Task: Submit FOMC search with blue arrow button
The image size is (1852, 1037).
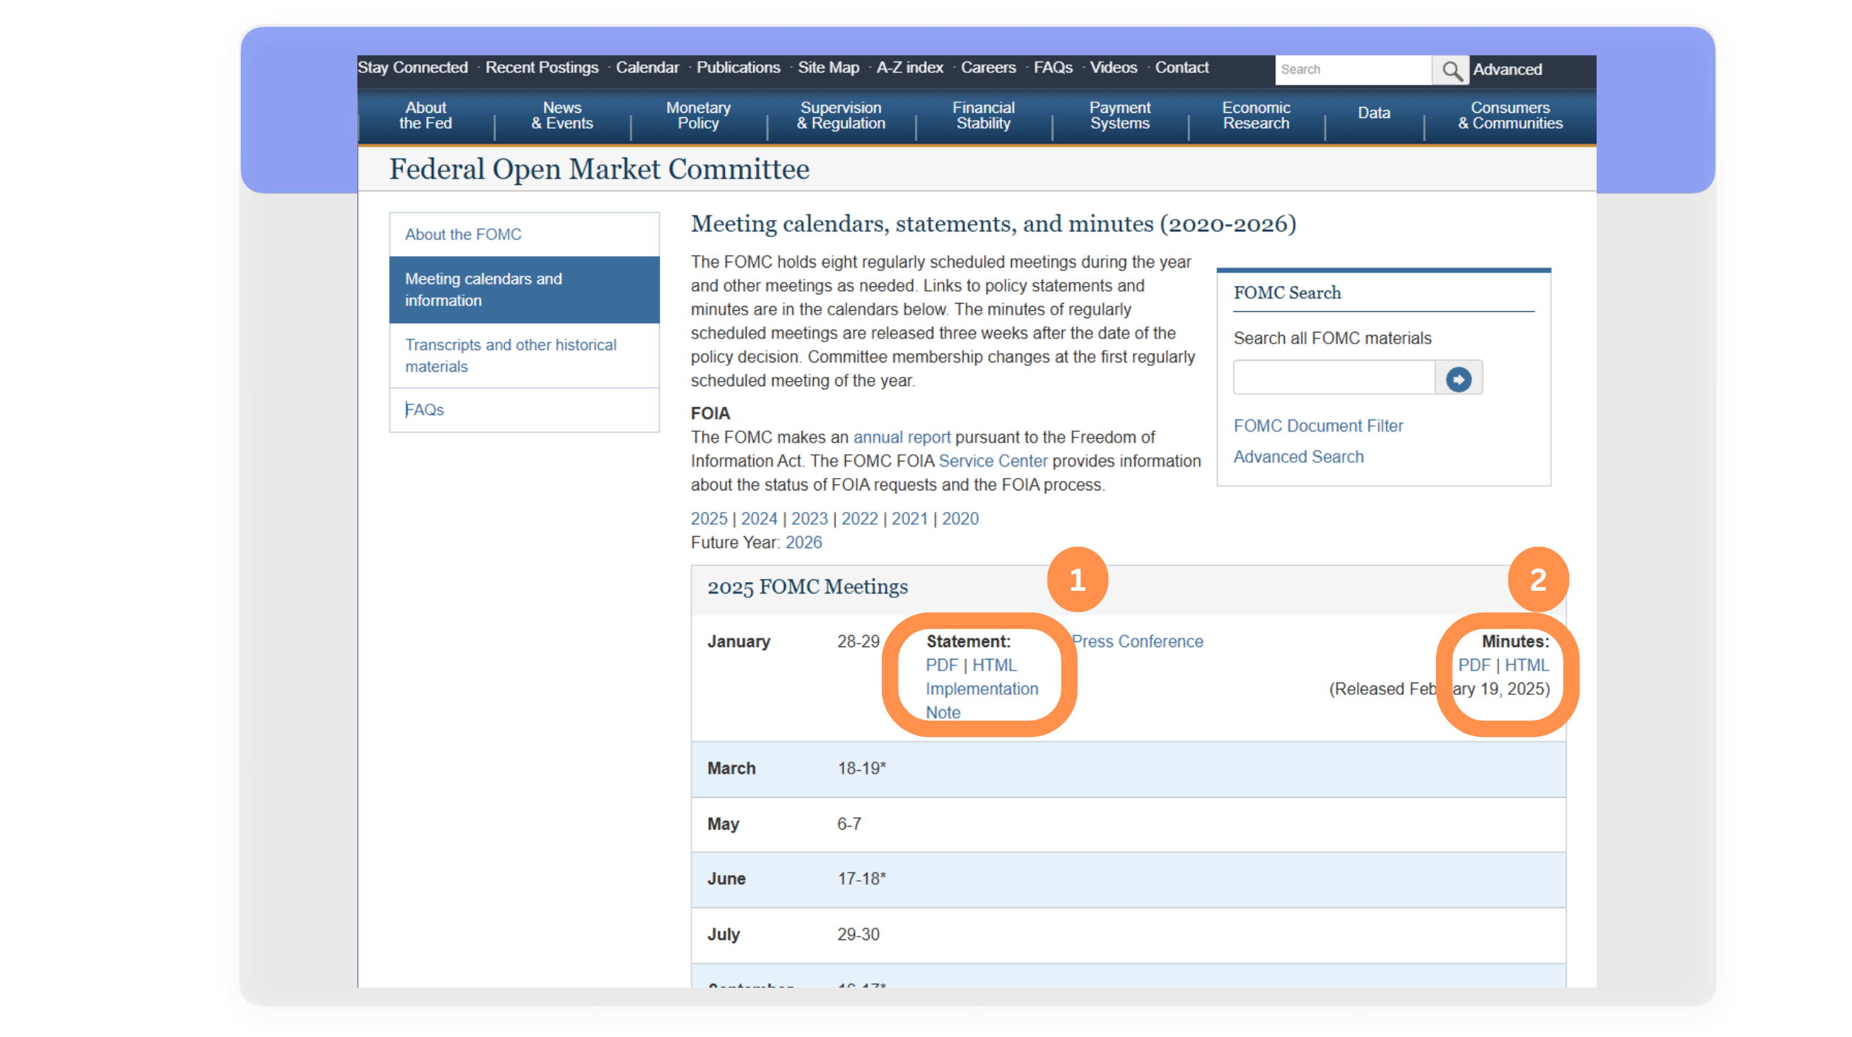Action: pyautogui.click(x=1458, y=378)
